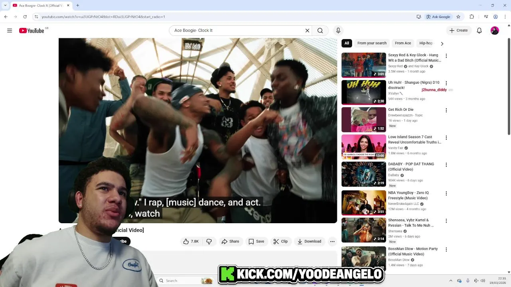
Task: Submit search with the magnifier button
Action: point(320,30)
